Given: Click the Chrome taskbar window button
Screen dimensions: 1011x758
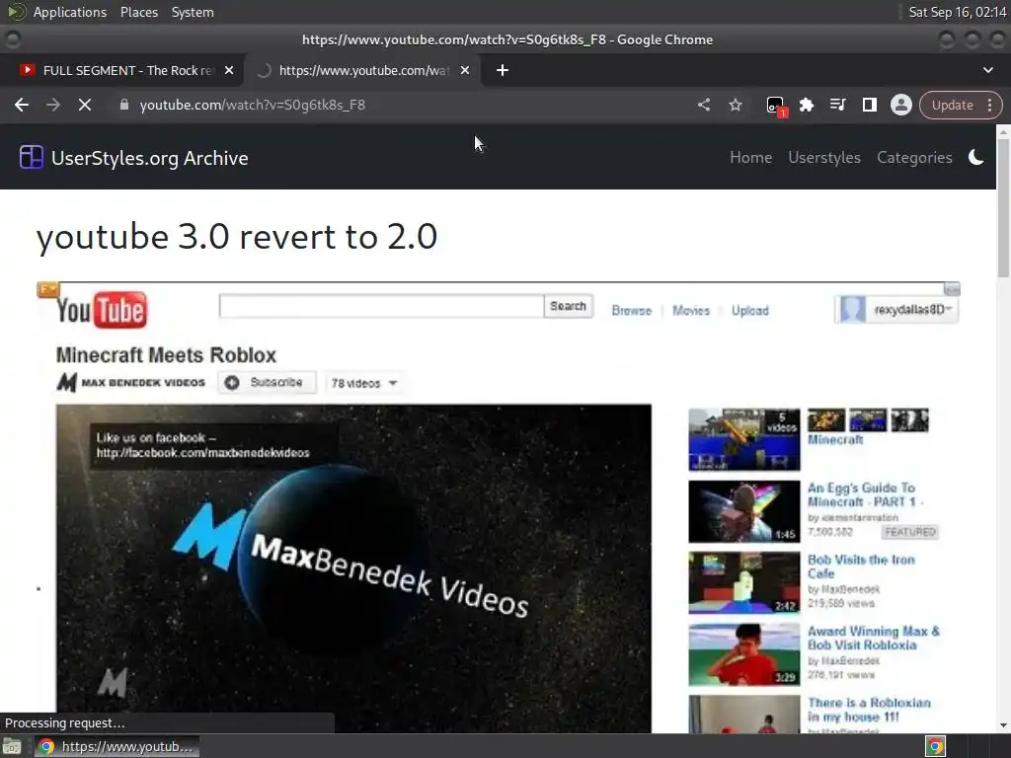Looking at the screenshot, I should point(117,746).
